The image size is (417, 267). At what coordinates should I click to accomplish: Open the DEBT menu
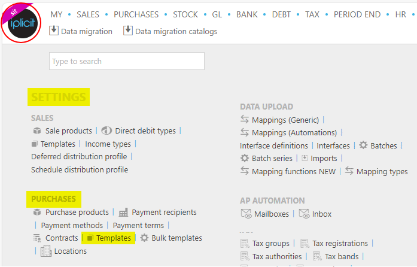click(281, 14)
